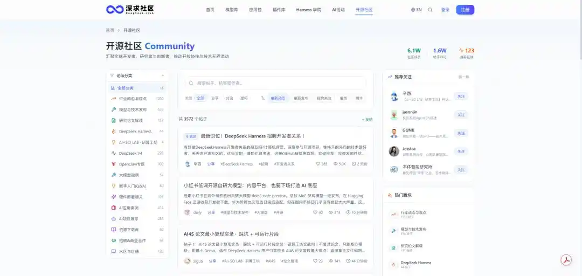Select the 全部 type filter
This screenshot has height=276, width=582.
pyautogui.click(x=200, y=99)
